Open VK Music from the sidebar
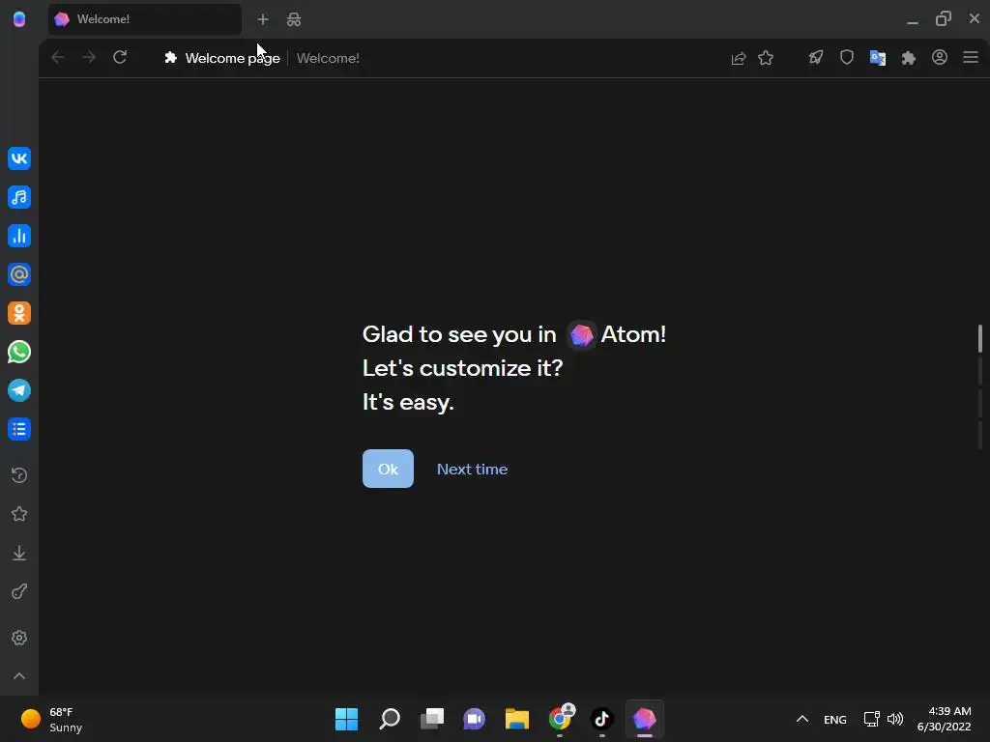Screen dimensions: 990x742 (19, 197)
